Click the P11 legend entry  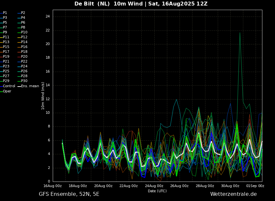5,37
